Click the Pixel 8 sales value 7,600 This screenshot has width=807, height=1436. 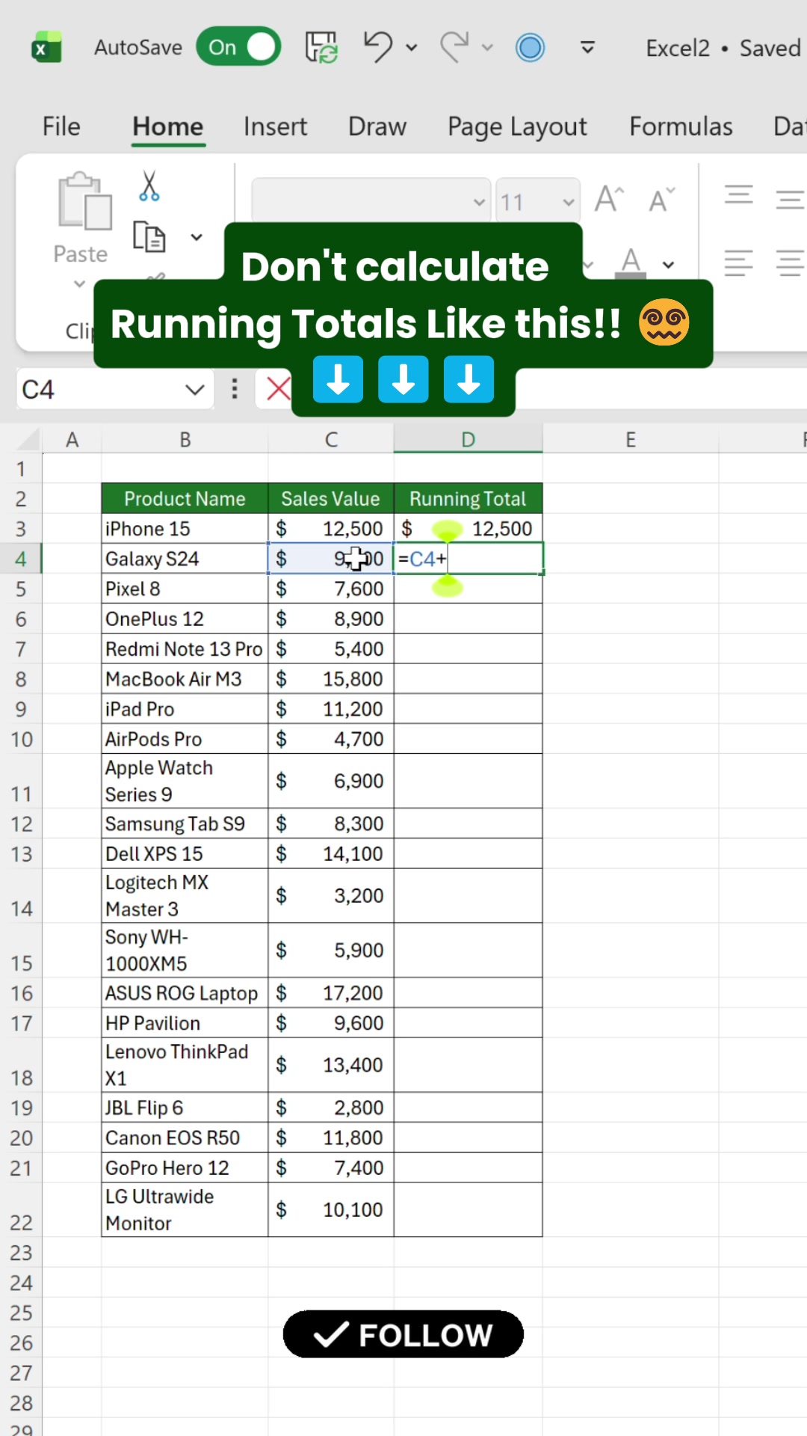[331, 589]
